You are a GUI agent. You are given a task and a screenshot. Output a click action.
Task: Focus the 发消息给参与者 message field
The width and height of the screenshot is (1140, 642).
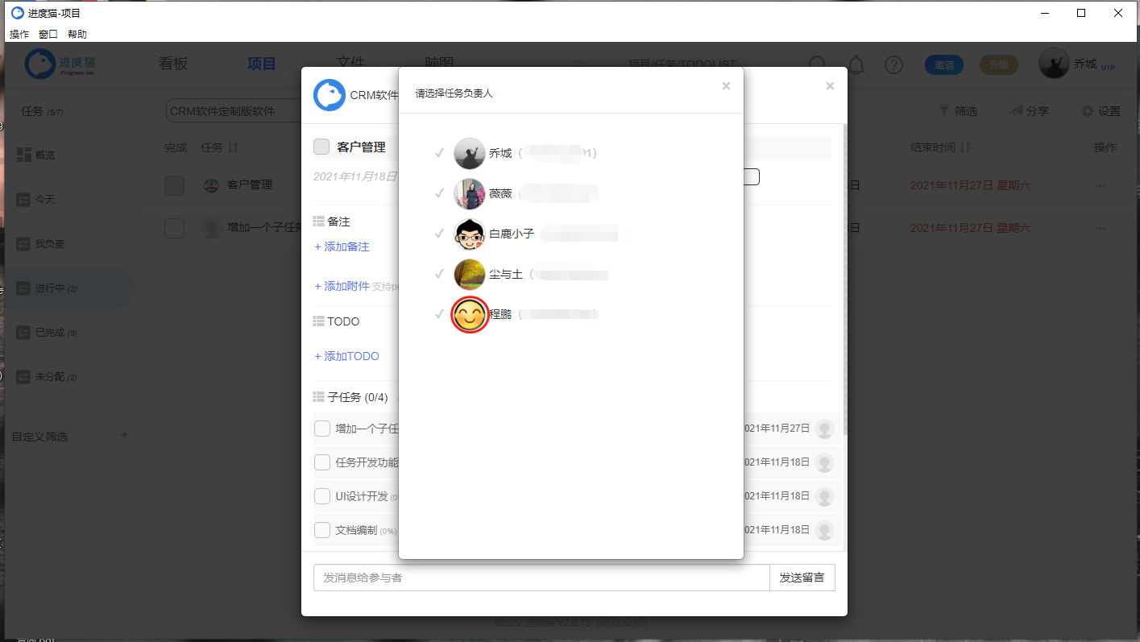click(x=541, y=578)
